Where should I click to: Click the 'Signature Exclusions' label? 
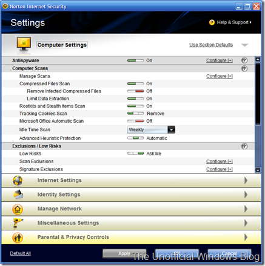tap(41, 169)
